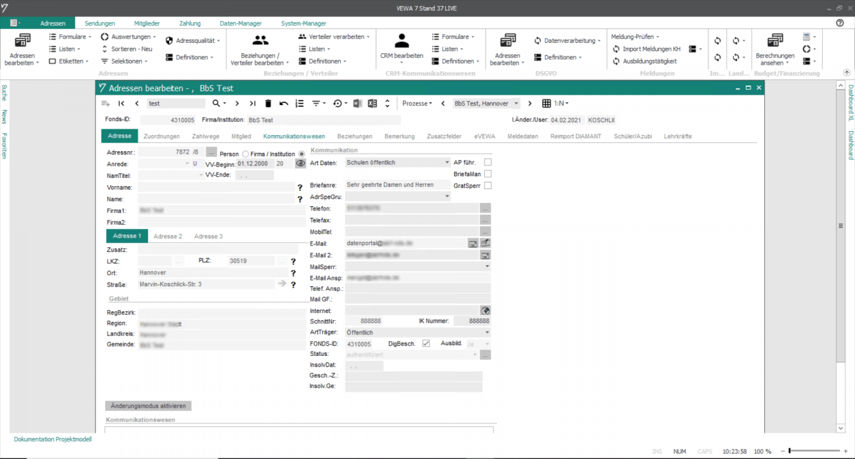The width and height of the screenshot is (855, 459).
Task: Open the numbered list icon in toolbar
Action: click(x=299, y=103)
